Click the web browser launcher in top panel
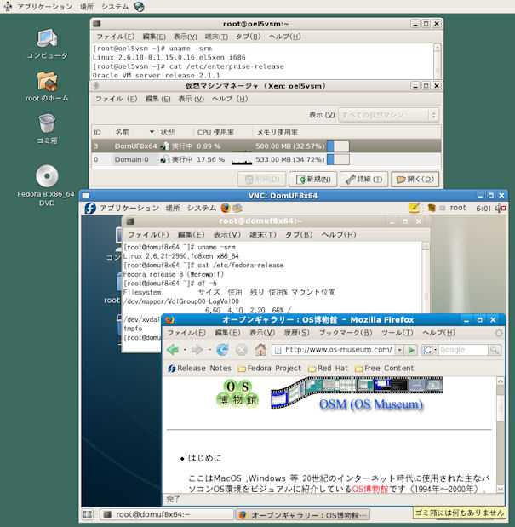 coord(139,7)
